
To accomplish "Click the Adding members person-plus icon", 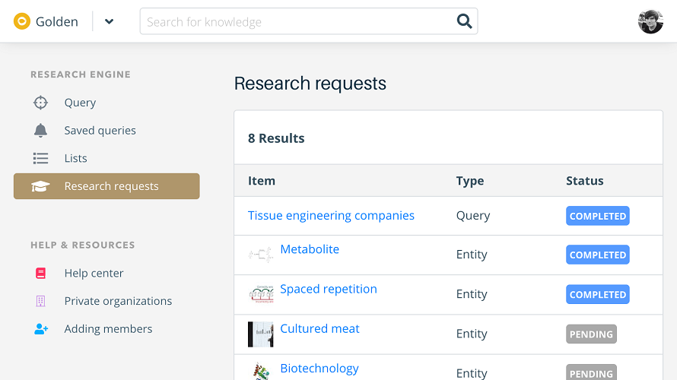I will pos(41,329).
